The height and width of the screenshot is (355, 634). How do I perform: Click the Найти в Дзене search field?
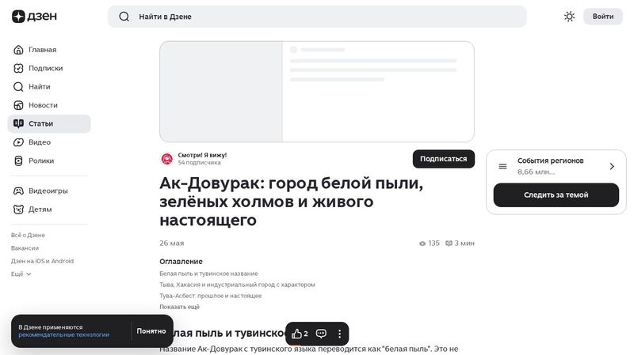pos(317,17)
